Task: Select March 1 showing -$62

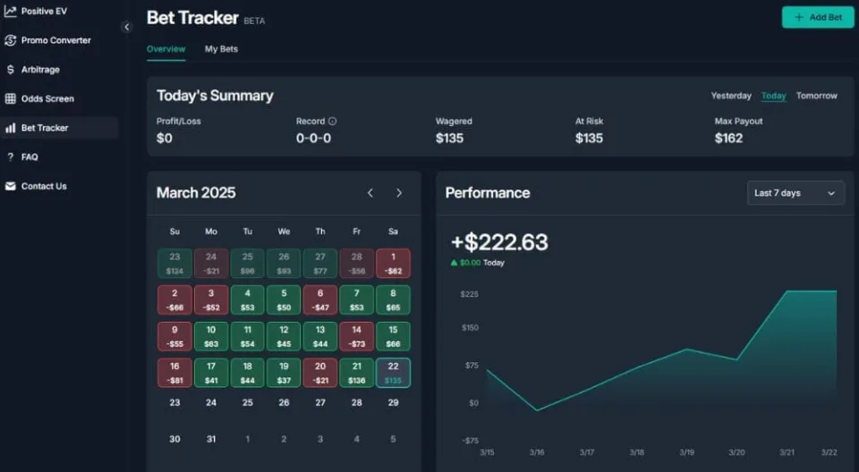Action: 393,264
